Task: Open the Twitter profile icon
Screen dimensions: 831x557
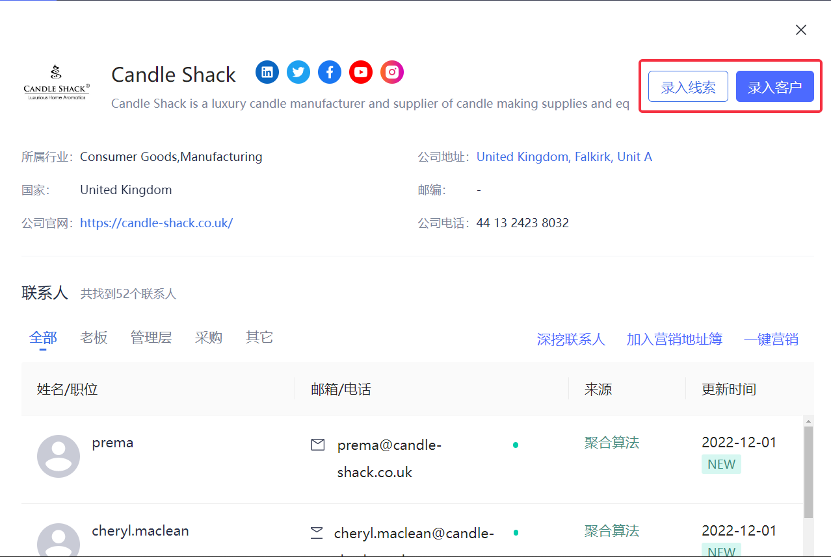Action: click(x=298, y=72)
